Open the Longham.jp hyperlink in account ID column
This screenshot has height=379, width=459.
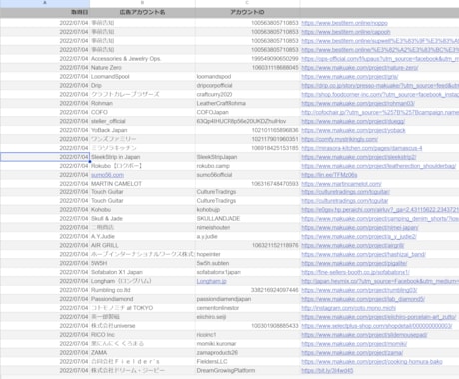click(x=211, y=281)
